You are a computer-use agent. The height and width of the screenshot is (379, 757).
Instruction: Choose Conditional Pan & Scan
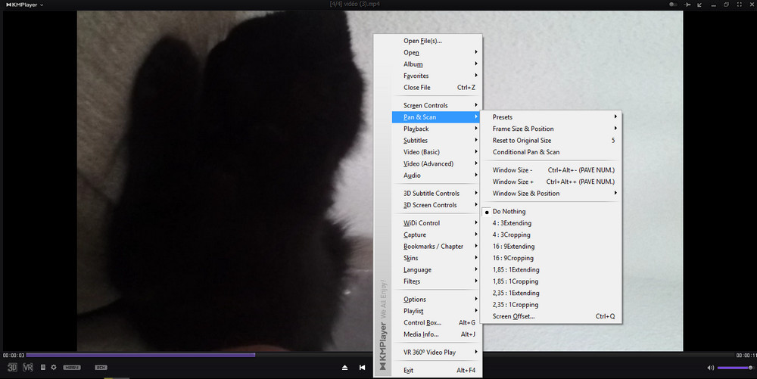(x=551, y=152)
